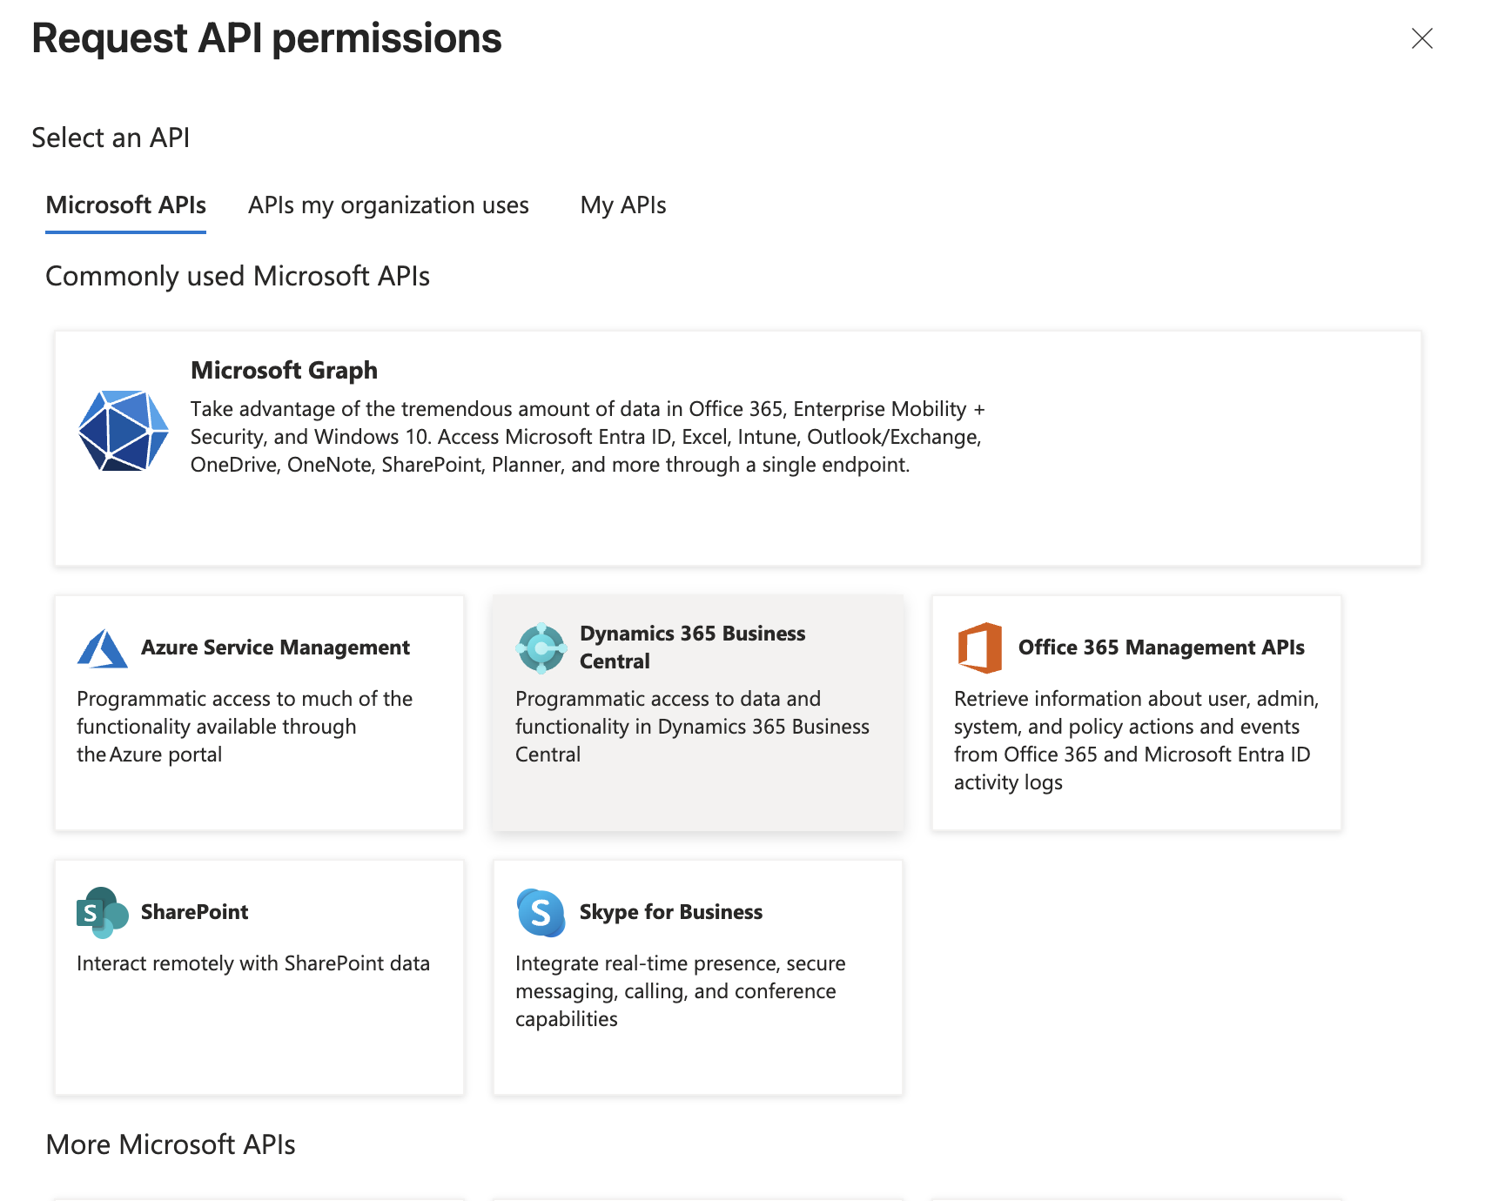Viewport: 1485px width, 1201px height.
Task: Select Office 365 Management APIs title
Action: (x=1161, y=647)
